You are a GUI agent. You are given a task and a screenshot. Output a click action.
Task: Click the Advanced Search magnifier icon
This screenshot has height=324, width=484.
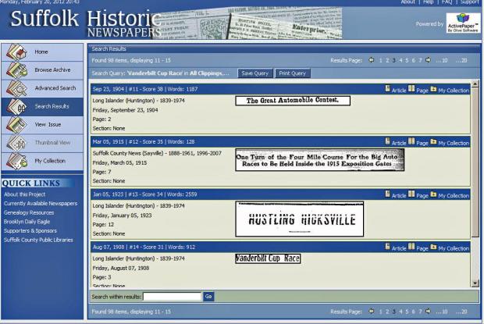16,88
